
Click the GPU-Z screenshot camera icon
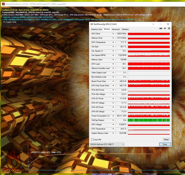[x=161, y=28]
